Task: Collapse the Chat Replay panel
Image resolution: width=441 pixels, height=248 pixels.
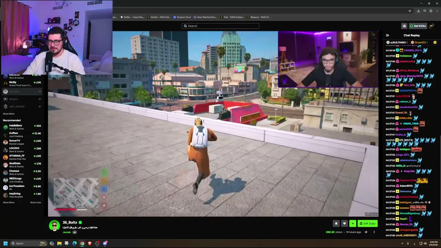Action: pos(387,35)
